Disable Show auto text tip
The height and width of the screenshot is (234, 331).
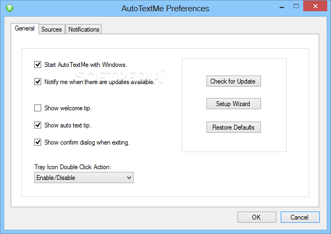pos(37,125)
